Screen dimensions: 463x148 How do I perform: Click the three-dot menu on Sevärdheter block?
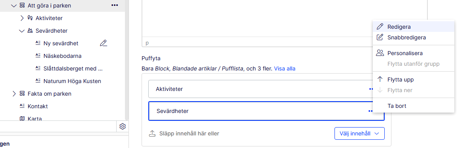coord(370,111)
